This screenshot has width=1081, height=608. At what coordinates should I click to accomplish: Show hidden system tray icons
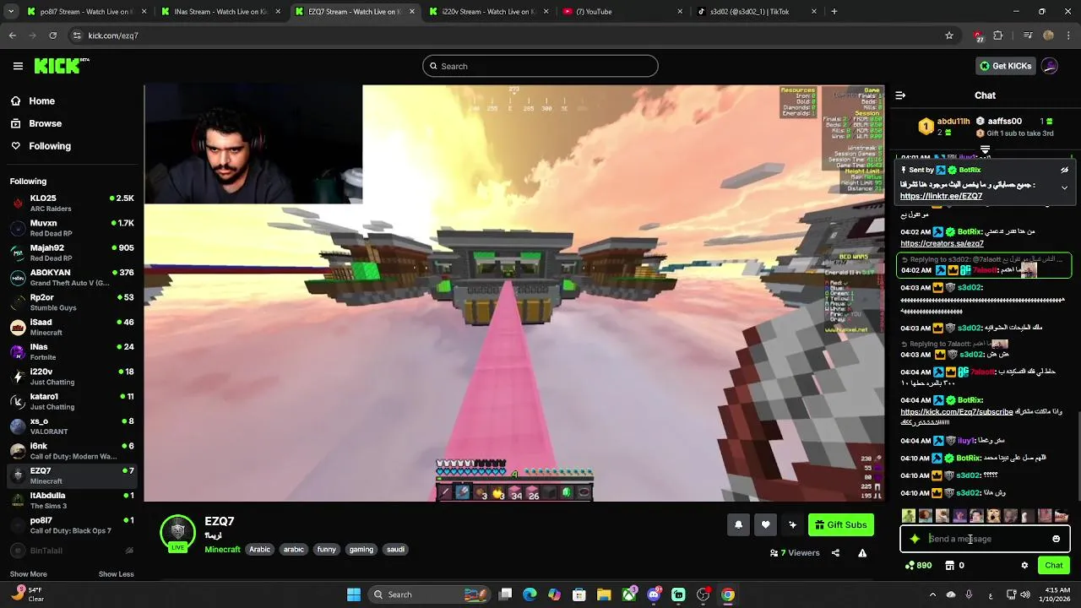[x=932, y=594]
